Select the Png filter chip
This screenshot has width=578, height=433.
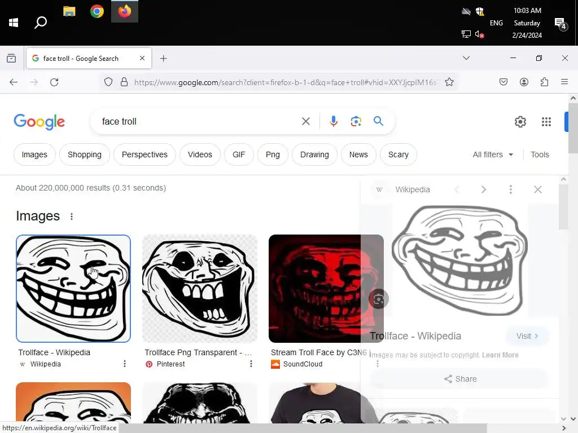click(x=273, y=154)
